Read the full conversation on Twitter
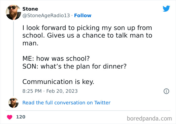This screenshot has height=124, width=176. click(66, 103)
